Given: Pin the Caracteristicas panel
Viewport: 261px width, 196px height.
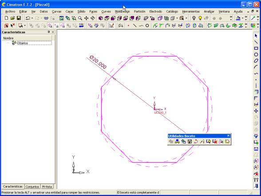Looking at the screenshot, I should coord(49,32).
